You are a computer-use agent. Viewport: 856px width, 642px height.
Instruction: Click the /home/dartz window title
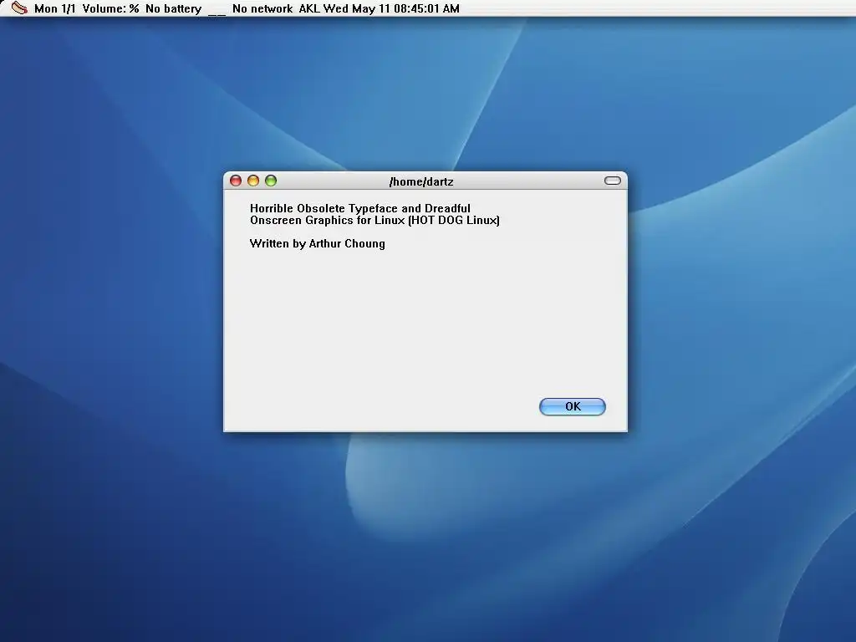pyautogui.click(x=421, y=181)
